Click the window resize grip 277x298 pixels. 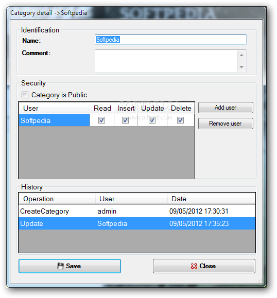260,281
